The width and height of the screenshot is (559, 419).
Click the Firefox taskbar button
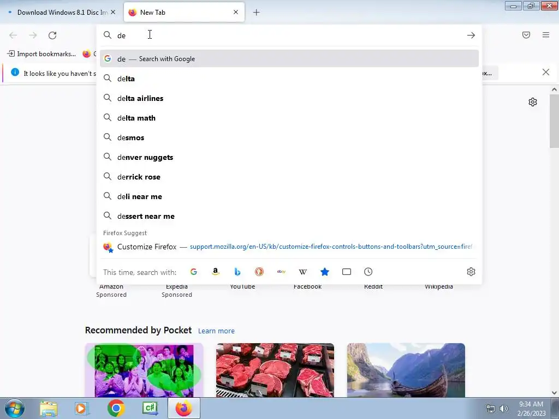[184, 409]
